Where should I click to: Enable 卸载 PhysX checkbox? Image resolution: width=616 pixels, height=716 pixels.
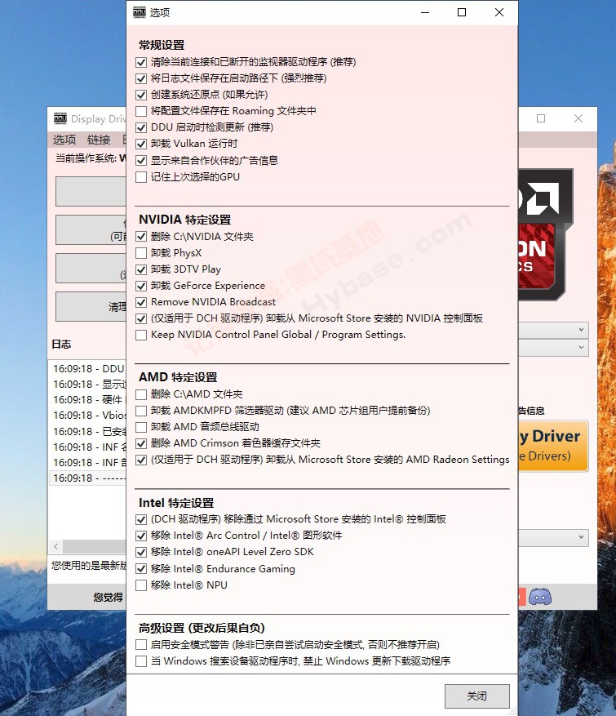(141, 253)
